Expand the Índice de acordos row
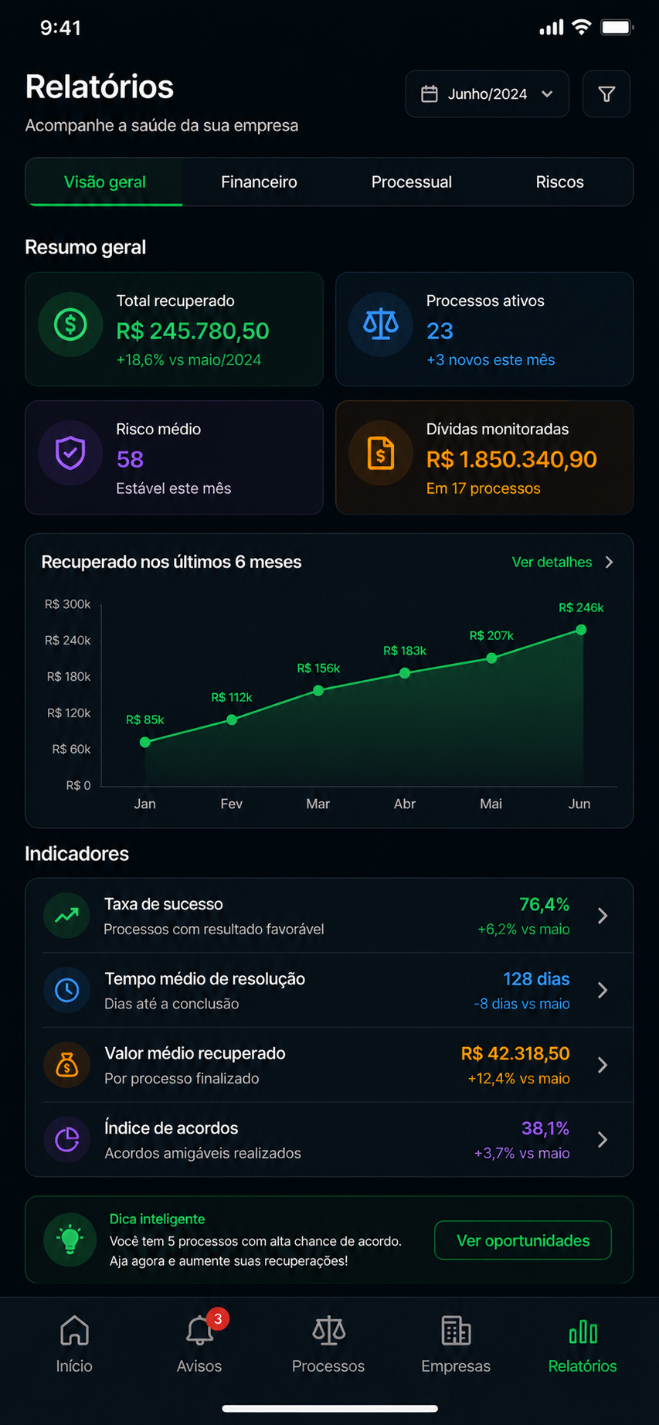Screen dimensions: 659x1425 tap(329, 1139)
